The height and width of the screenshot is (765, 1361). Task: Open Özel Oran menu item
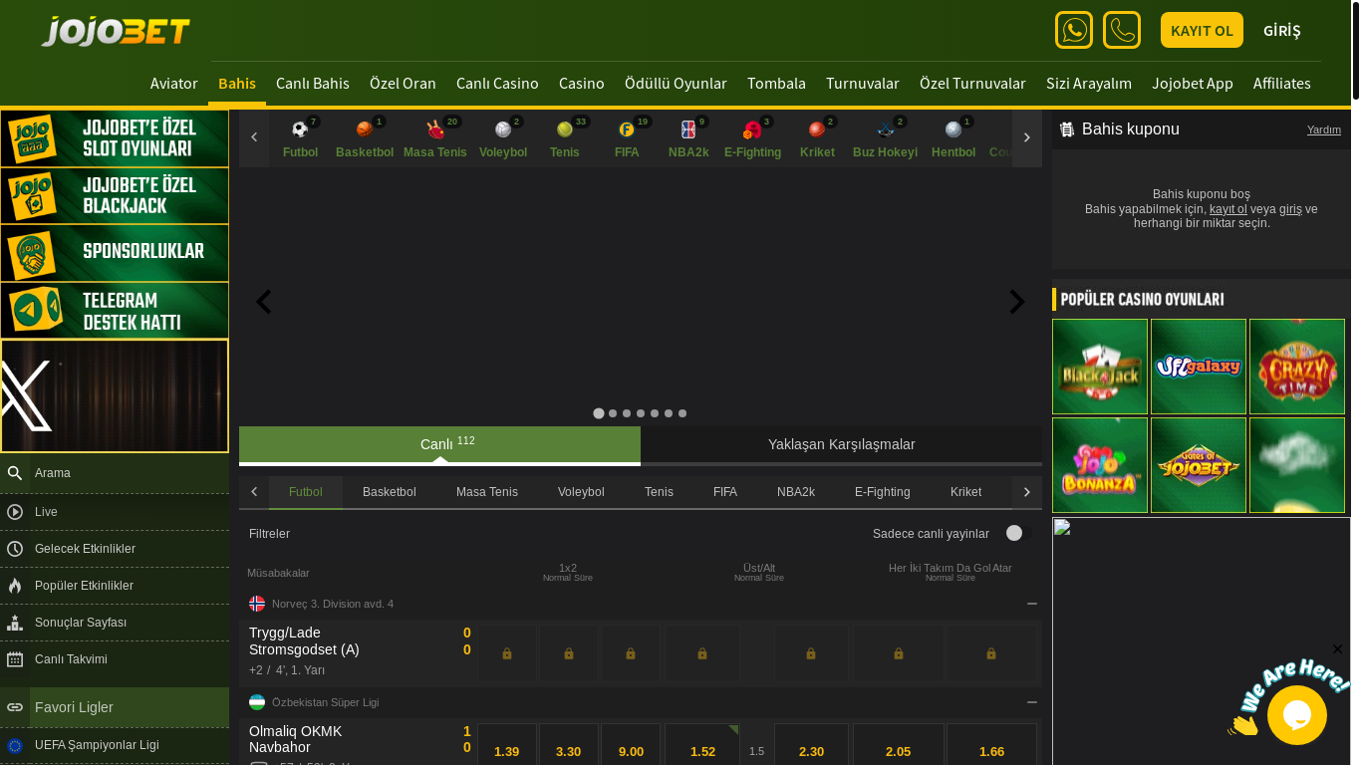coord(403,83)
